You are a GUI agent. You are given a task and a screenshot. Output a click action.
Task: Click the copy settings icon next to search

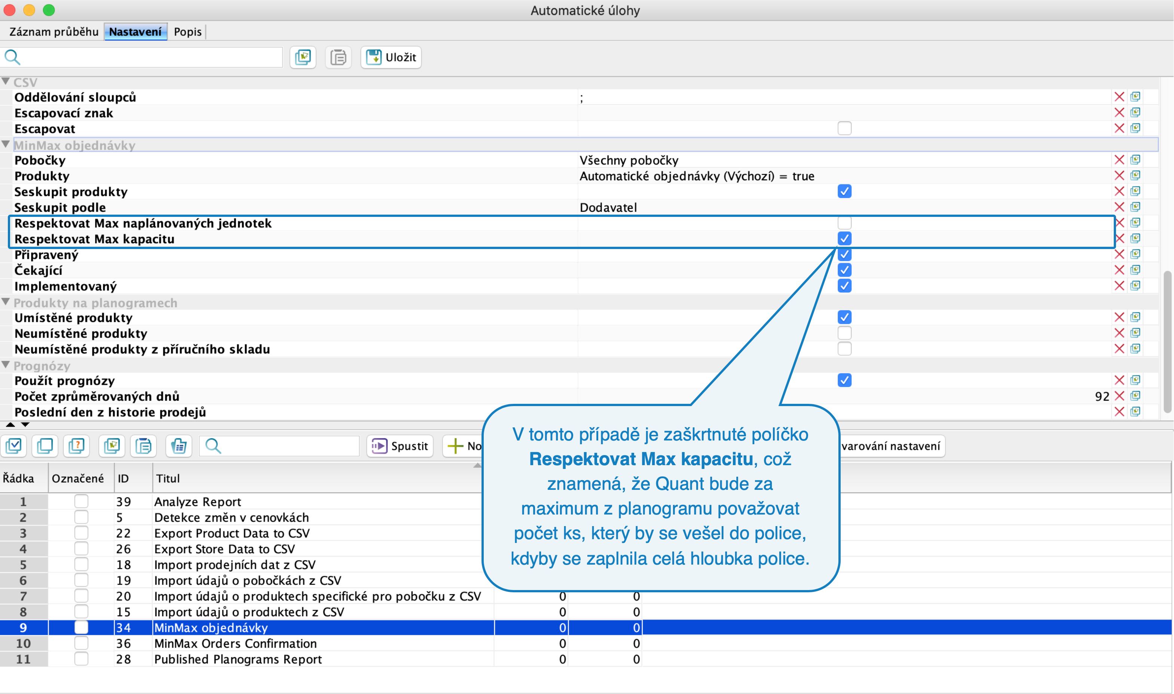303,57
